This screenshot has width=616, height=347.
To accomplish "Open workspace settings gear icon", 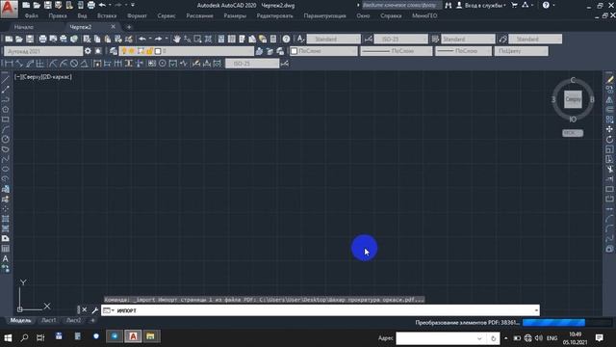I will (x=88, y=51).
